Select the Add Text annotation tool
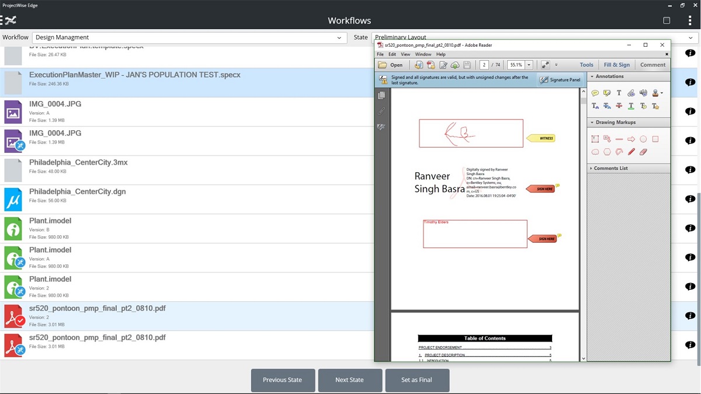This screenshot has width=701, height=394. (619, 93)
